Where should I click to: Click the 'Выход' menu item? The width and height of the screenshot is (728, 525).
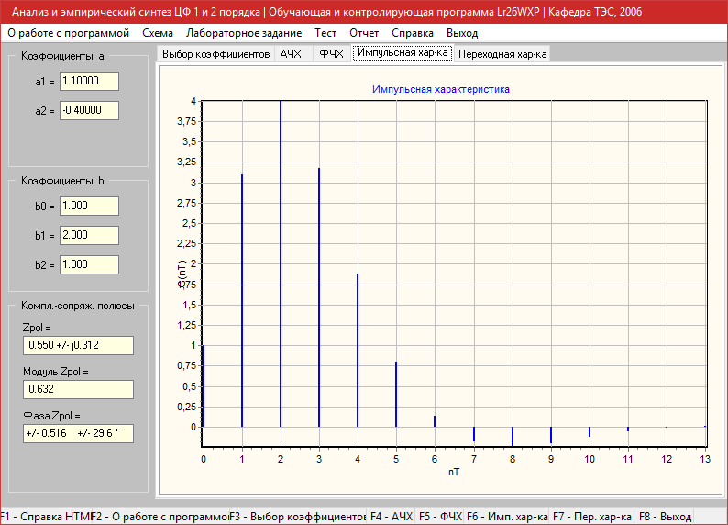[x=462, y=33]
